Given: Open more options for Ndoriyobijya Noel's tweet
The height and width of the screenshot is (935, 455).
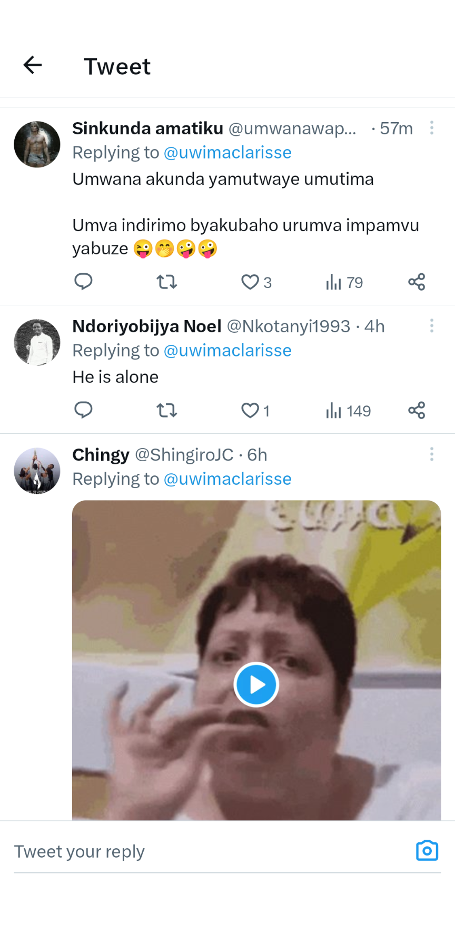Looking at the screenshot, I should [432, 326].
